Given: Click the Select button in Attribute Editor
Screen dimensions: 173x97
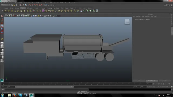Looking at the screenshot, I should point(139,81).
